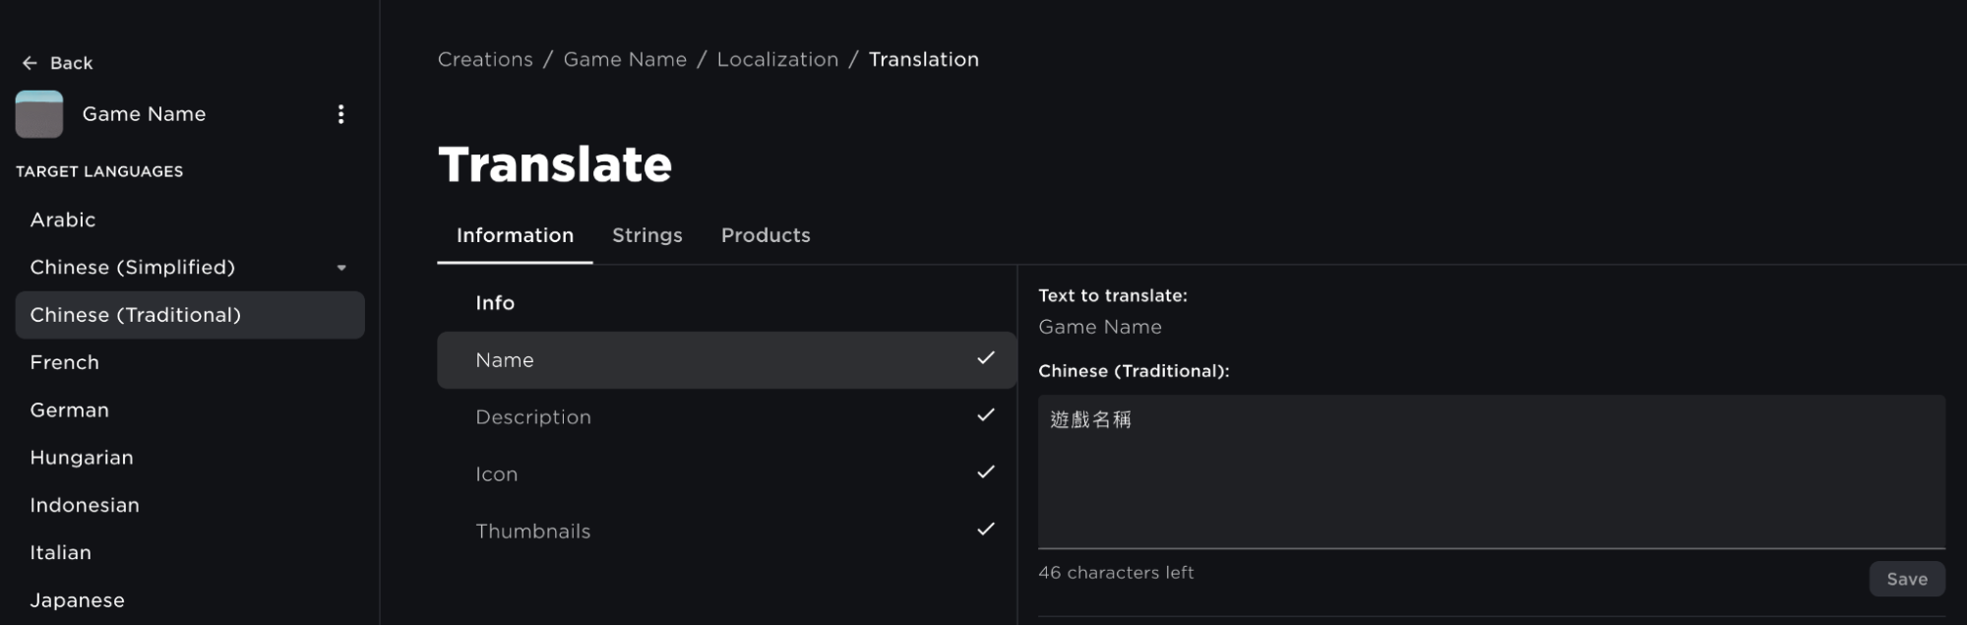This screenshot has width=1967, height=626.
Task: Select French as target language
Action: (65, 362)
